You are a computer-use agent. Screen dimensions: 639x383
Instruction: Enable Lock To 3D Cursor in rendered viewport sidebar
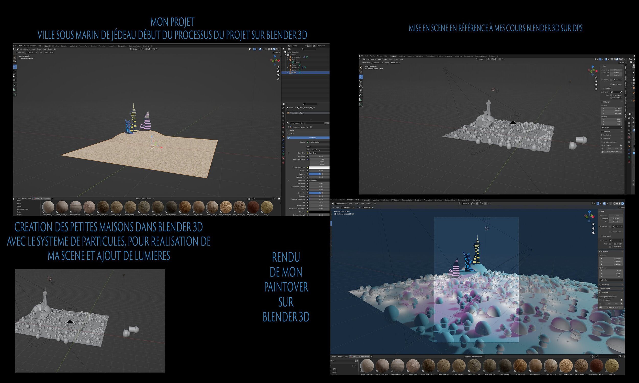click(610, 244)
